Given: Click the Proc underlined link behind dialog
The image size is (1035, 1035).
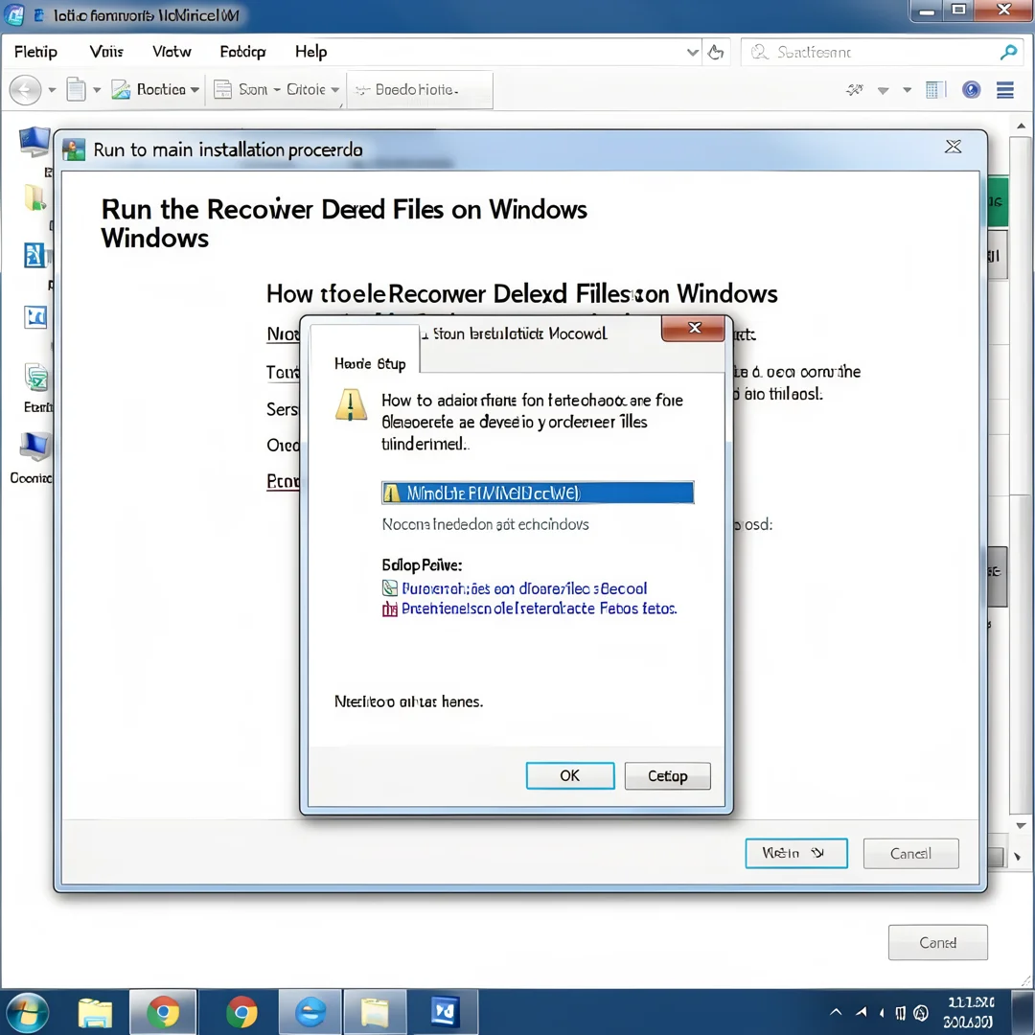Looking at the screenshot, I should [x=283, y=481].
